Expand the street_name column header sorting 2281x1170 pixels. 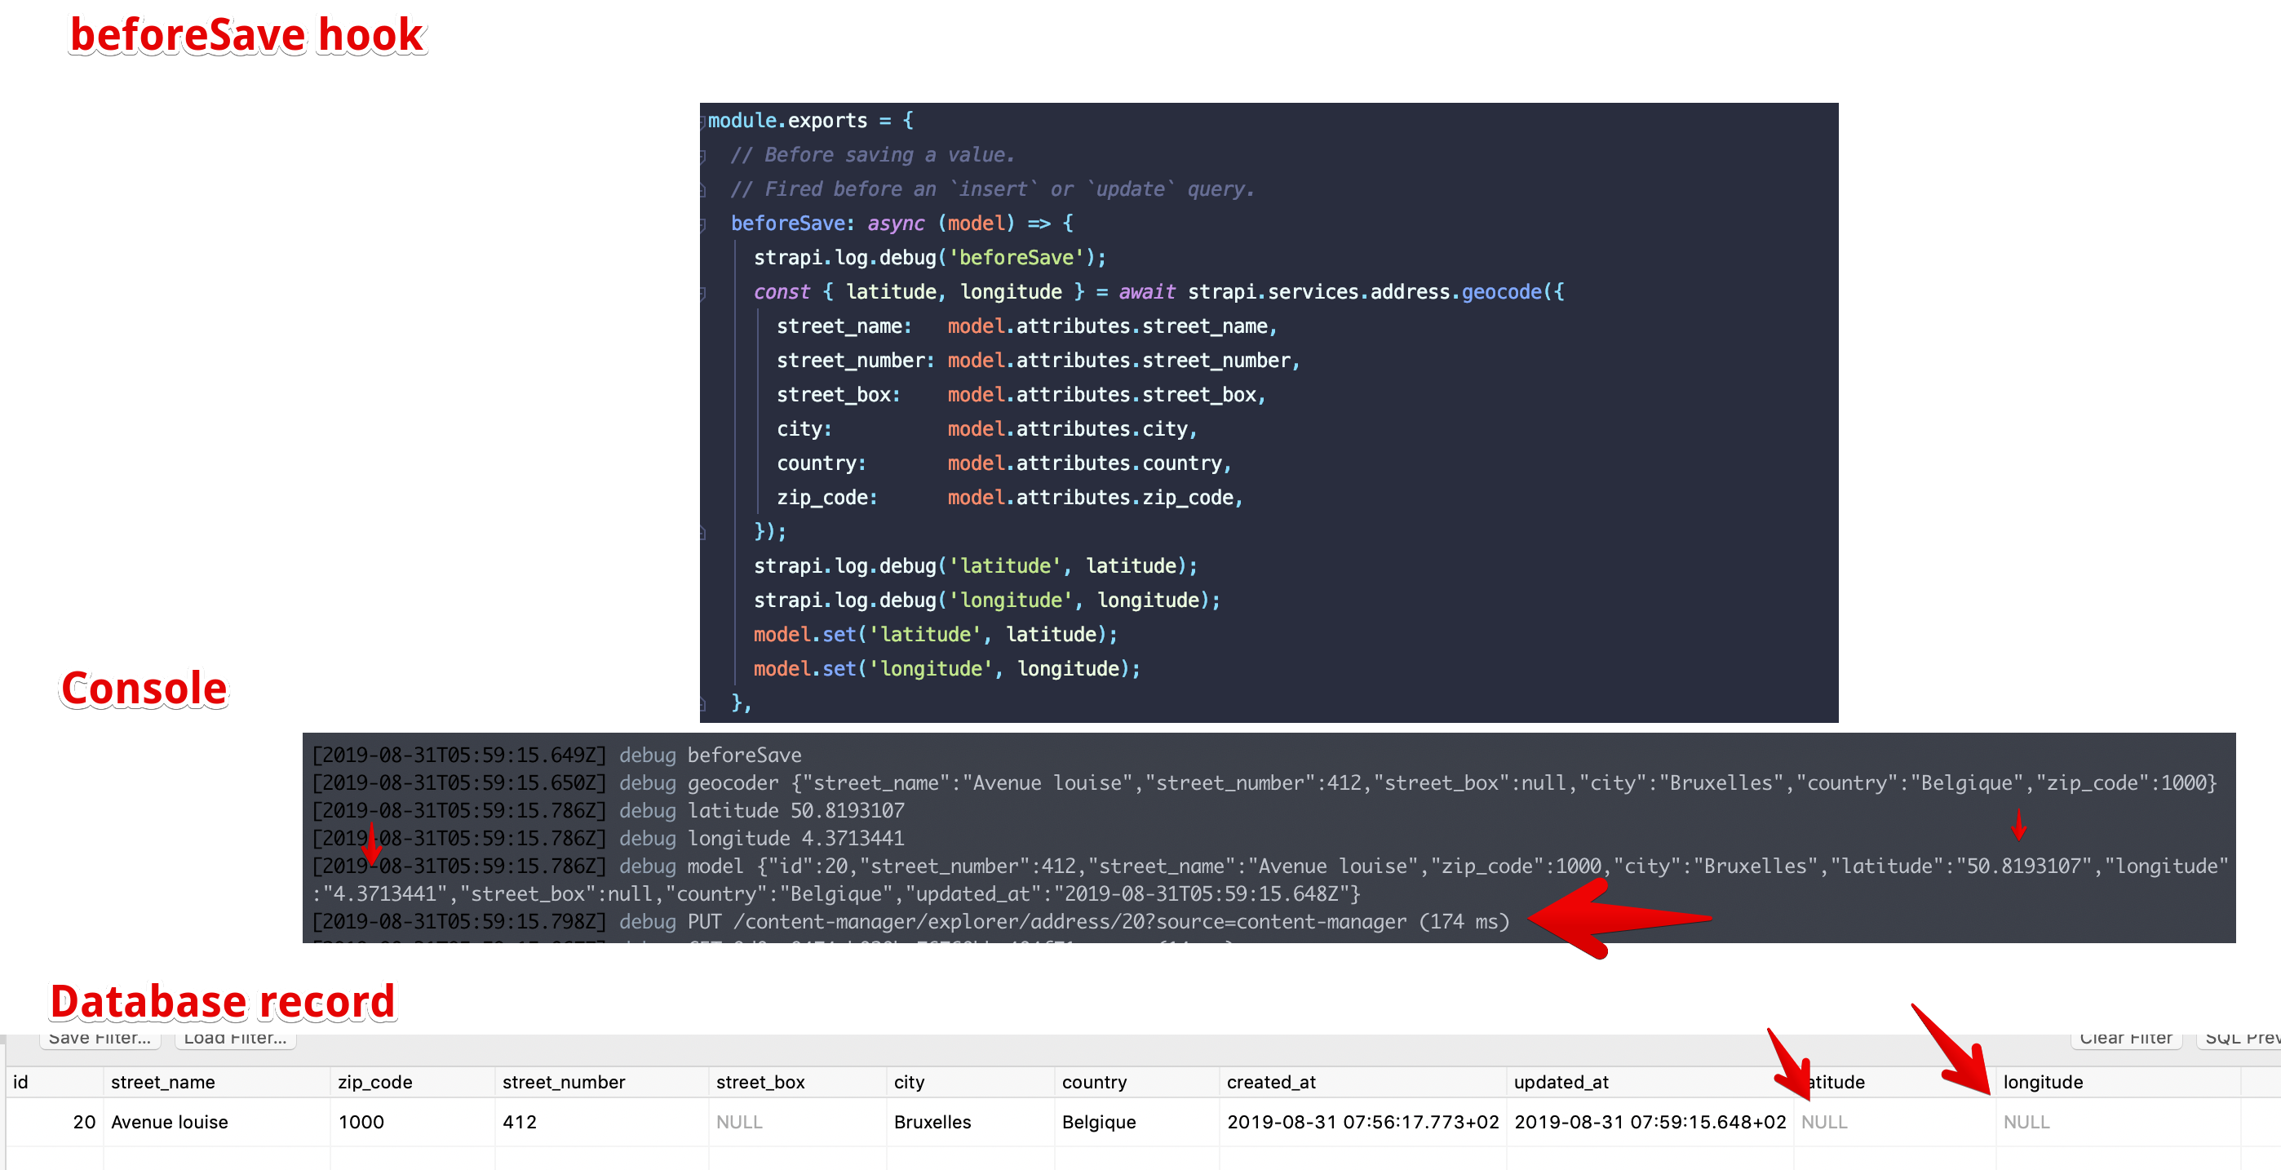163,1081
